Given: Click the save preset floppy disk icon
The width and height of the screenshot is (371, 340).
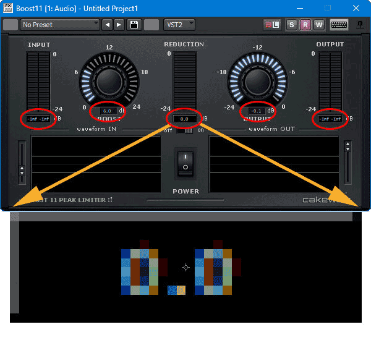Looking at the screenshot, I should 134,25.
